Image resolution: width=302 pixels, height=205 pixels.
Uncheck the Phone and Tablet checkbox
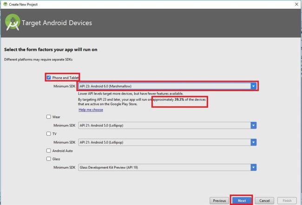pos(48,78)
